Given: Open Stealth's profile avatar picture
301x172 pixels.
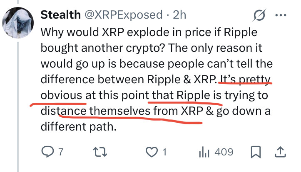Looking at the screenshot, I should 17,23.
